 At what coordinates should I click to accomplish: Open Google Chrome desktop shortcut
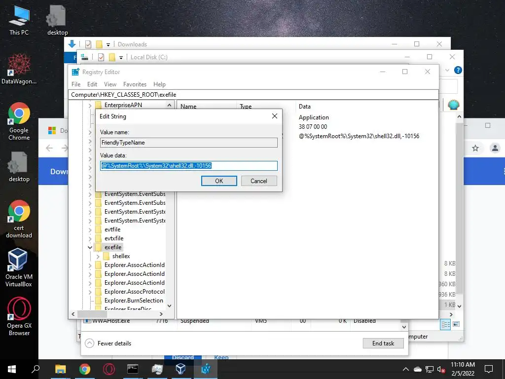19,121
